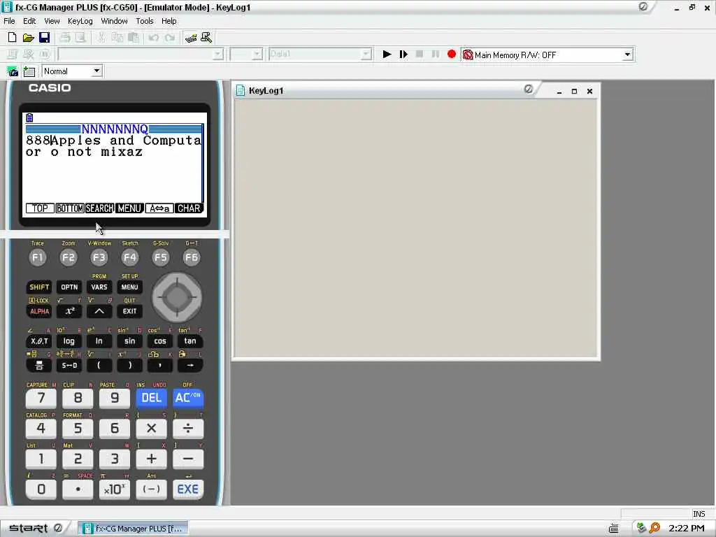Click the F6 calculator key
This screenshot has height=537, width=716.
(192, 257)
